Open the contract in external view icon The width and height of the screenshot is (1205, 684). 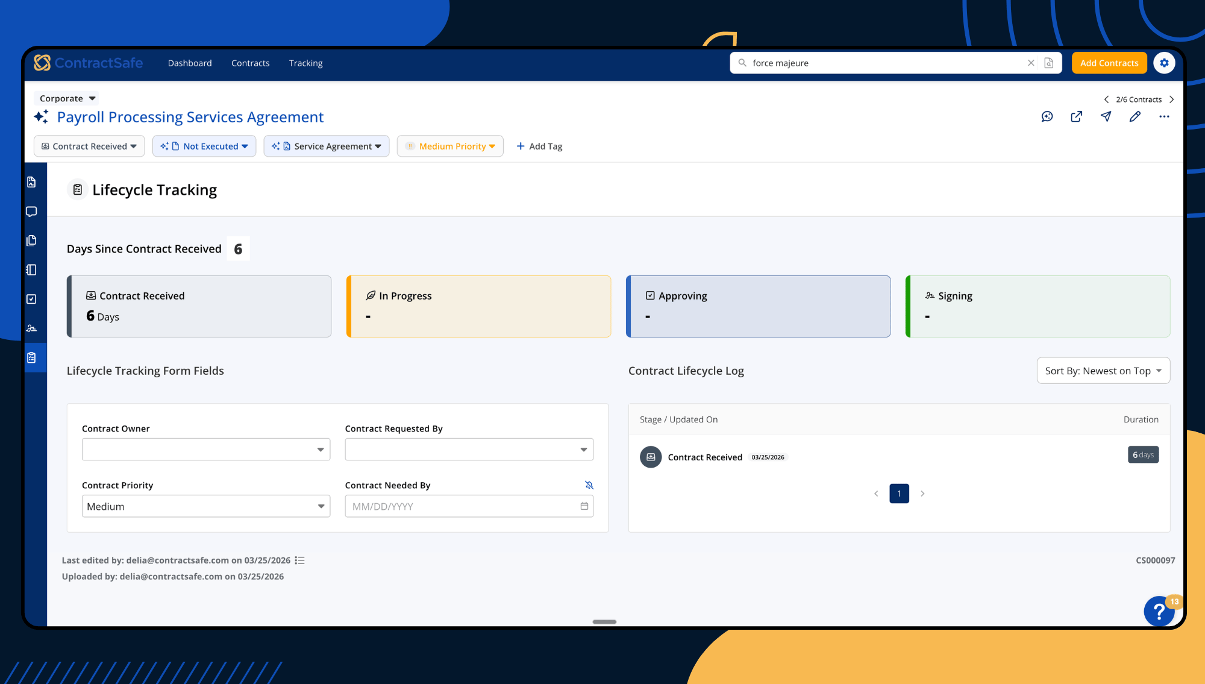[1077, 117]
